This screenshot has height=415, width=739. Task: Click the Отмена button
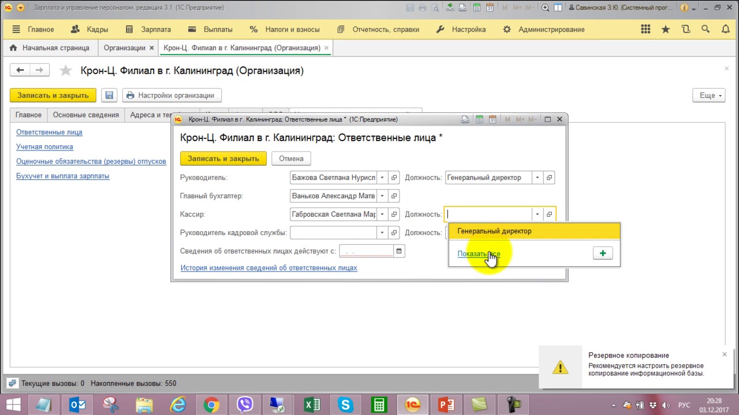click(291, 159)
